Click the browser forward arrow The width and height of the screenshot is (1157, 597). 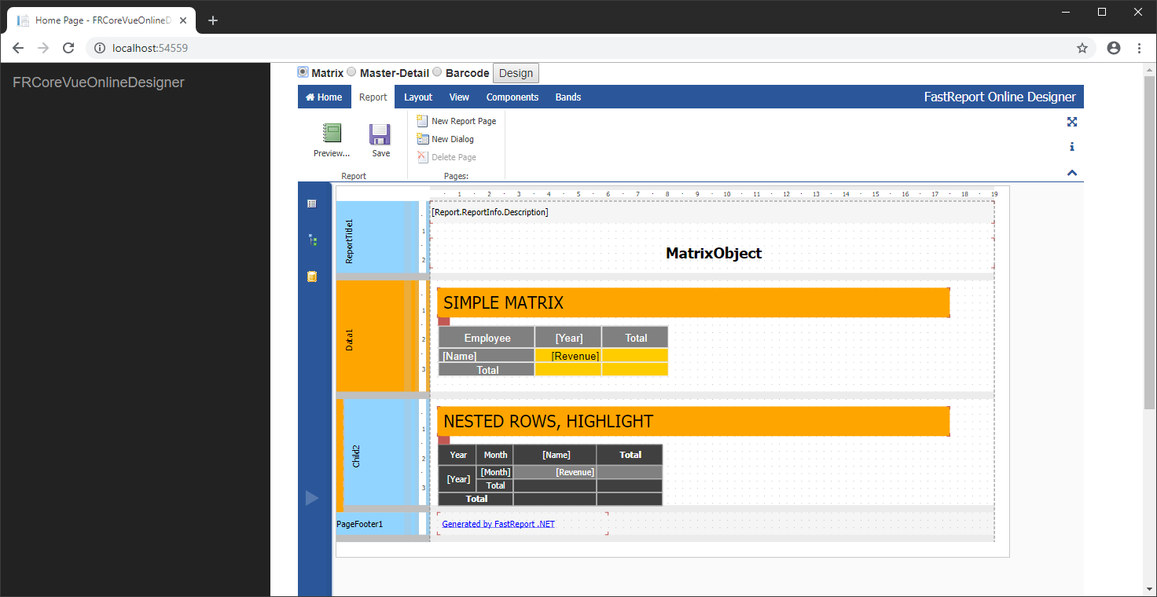pos(43,48)
